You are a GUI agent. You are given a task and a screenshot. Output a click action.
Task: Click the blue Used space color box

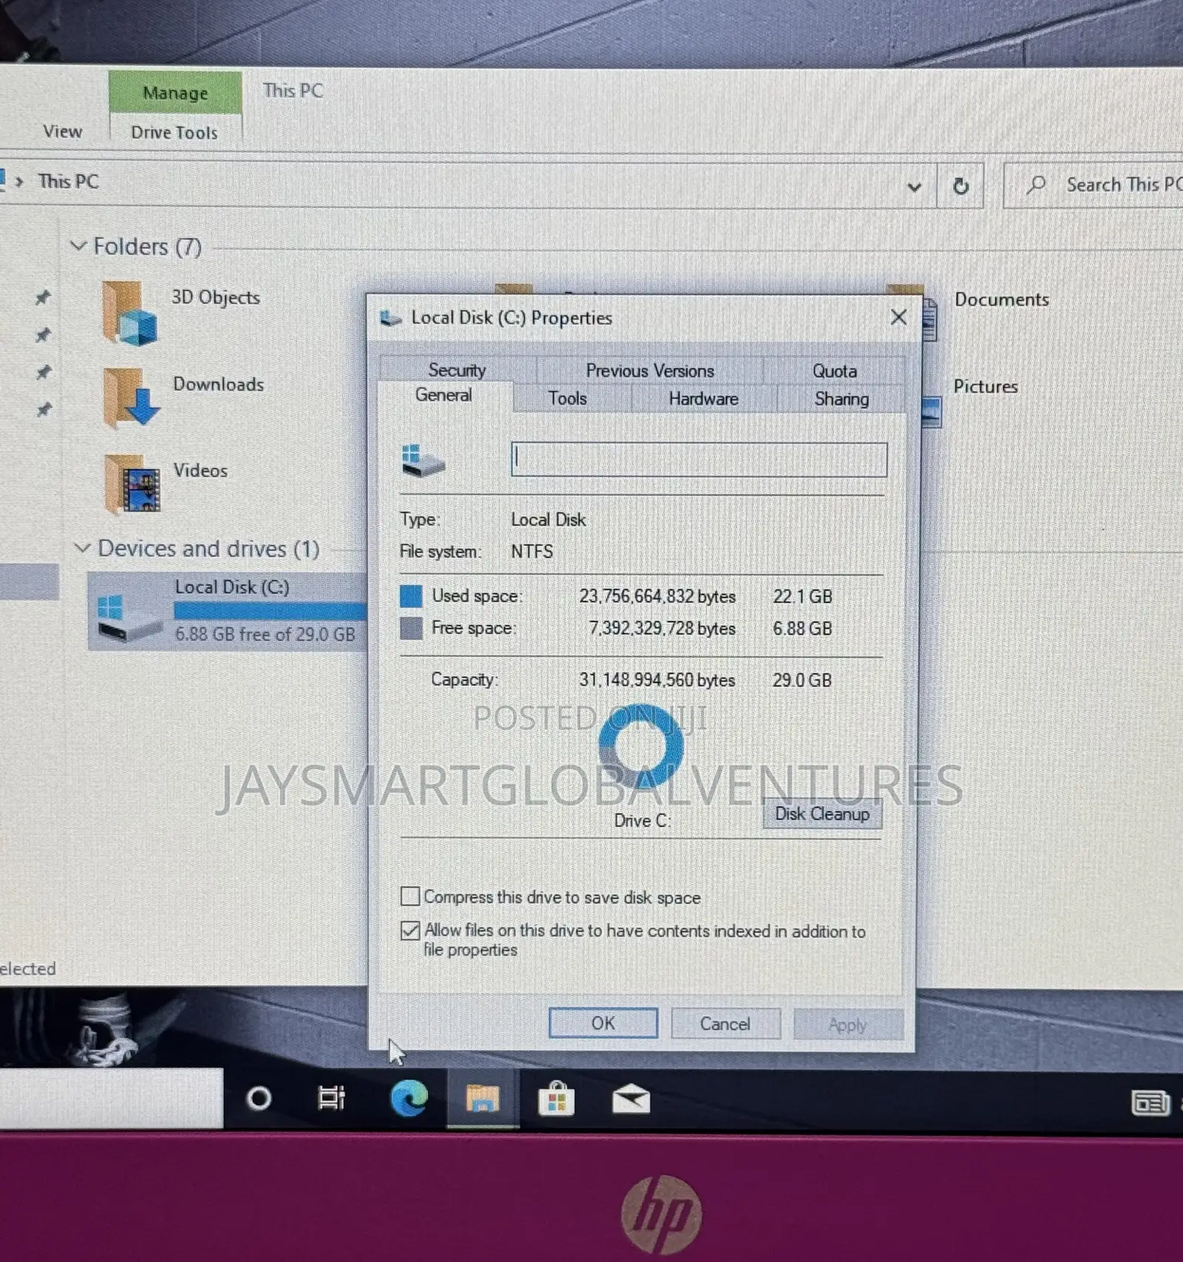coord(411,596)
